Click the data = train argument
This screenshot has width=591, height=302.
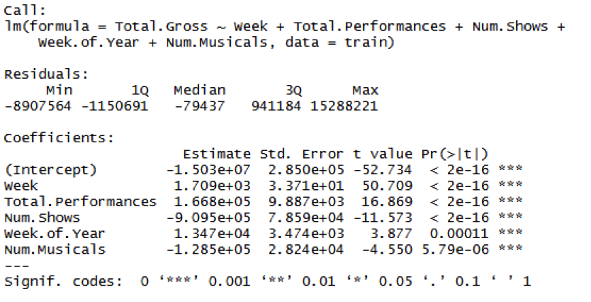pyautogui.click(x=340, y=42)
